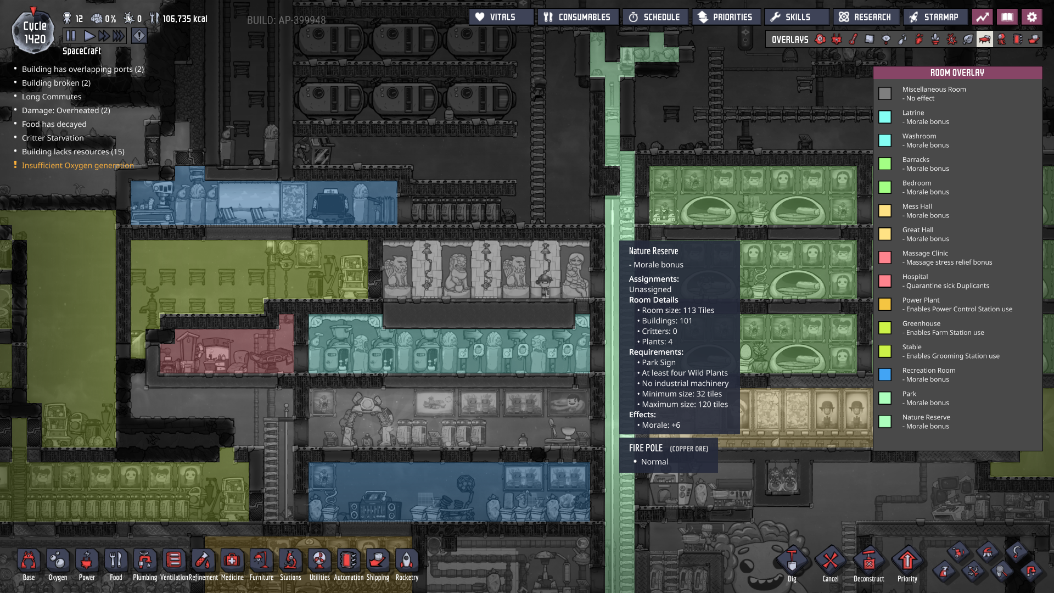Open the Research screen
This screenshot has width=1054, height=593.
(x=866, y=17)
